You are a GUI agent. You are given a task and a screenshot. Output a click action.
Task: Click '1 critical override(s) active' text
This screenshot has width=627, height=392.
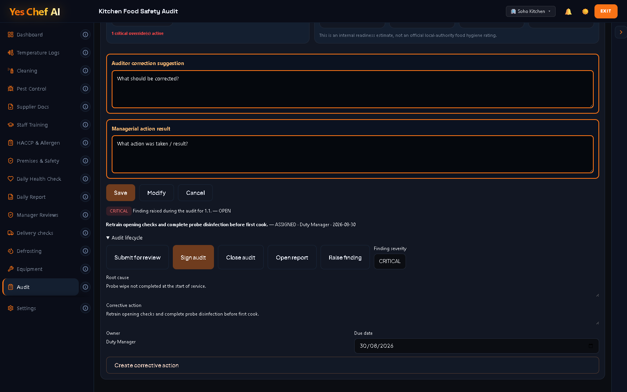138,33
